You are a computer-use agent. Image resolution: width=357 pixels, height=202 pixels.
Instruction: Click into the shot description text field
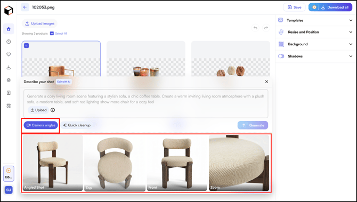coord(145,103)
